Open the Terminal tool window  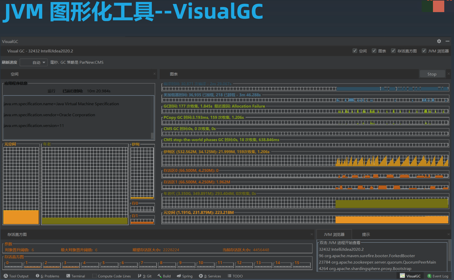coord(76,276)
